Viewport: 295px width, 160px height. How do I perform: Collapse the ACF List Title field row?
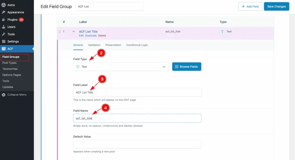point(73,32)
